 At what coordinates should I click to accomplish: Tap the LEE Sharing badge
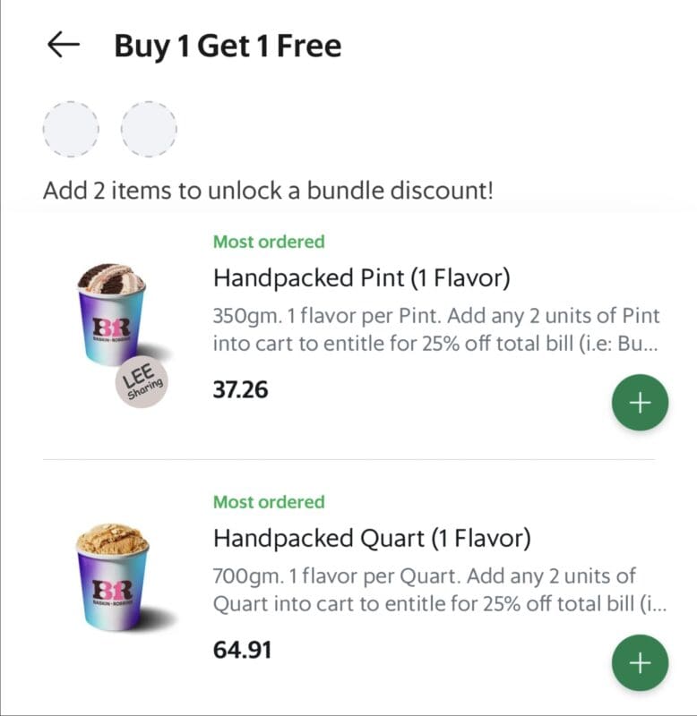[x=142, y=382]
